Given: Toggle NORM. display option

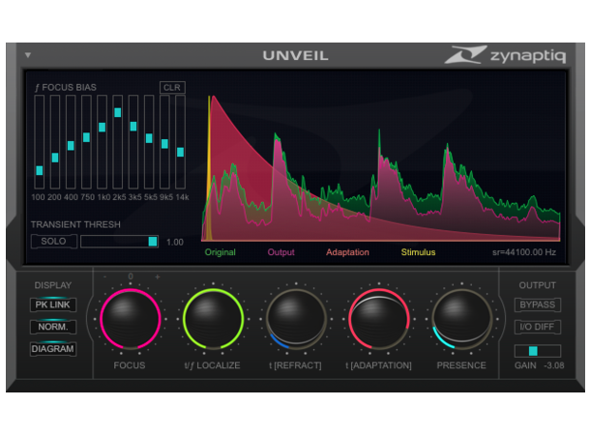Looking at the screenshot, I should click(x=53, y=327).
